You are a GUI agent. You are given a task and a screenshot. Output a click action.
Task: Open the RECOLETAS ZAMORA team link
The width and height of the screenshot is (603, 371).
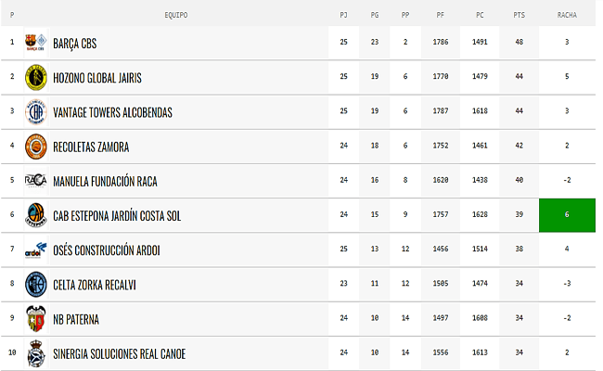coord(91,147)
